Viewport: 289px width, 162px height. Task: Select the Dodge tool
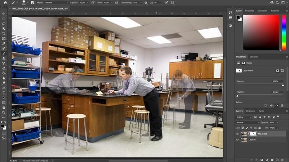4,83
